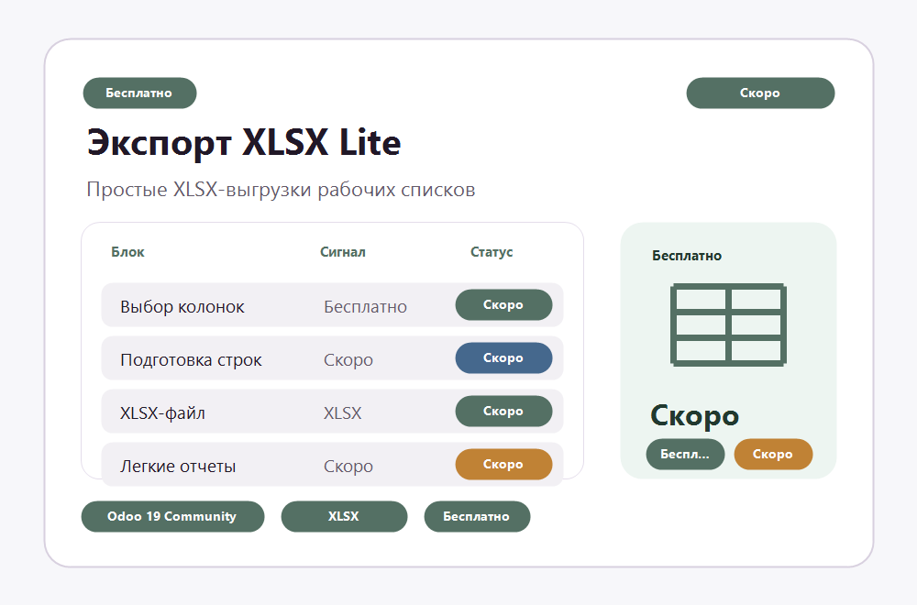917x605 pixels.
Task: Click the top-left Бесплатно badge above the title
Action: (x=139, y=93)
